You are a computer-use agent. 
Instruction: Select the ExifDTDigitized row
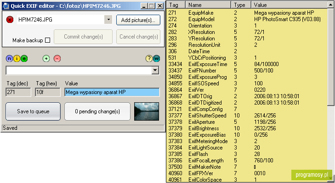(247, 103)
